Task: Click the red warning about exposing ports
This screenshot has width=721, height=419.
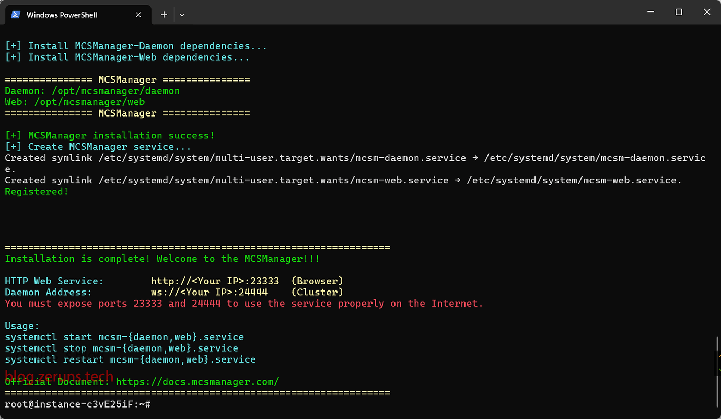Action: 242,303
